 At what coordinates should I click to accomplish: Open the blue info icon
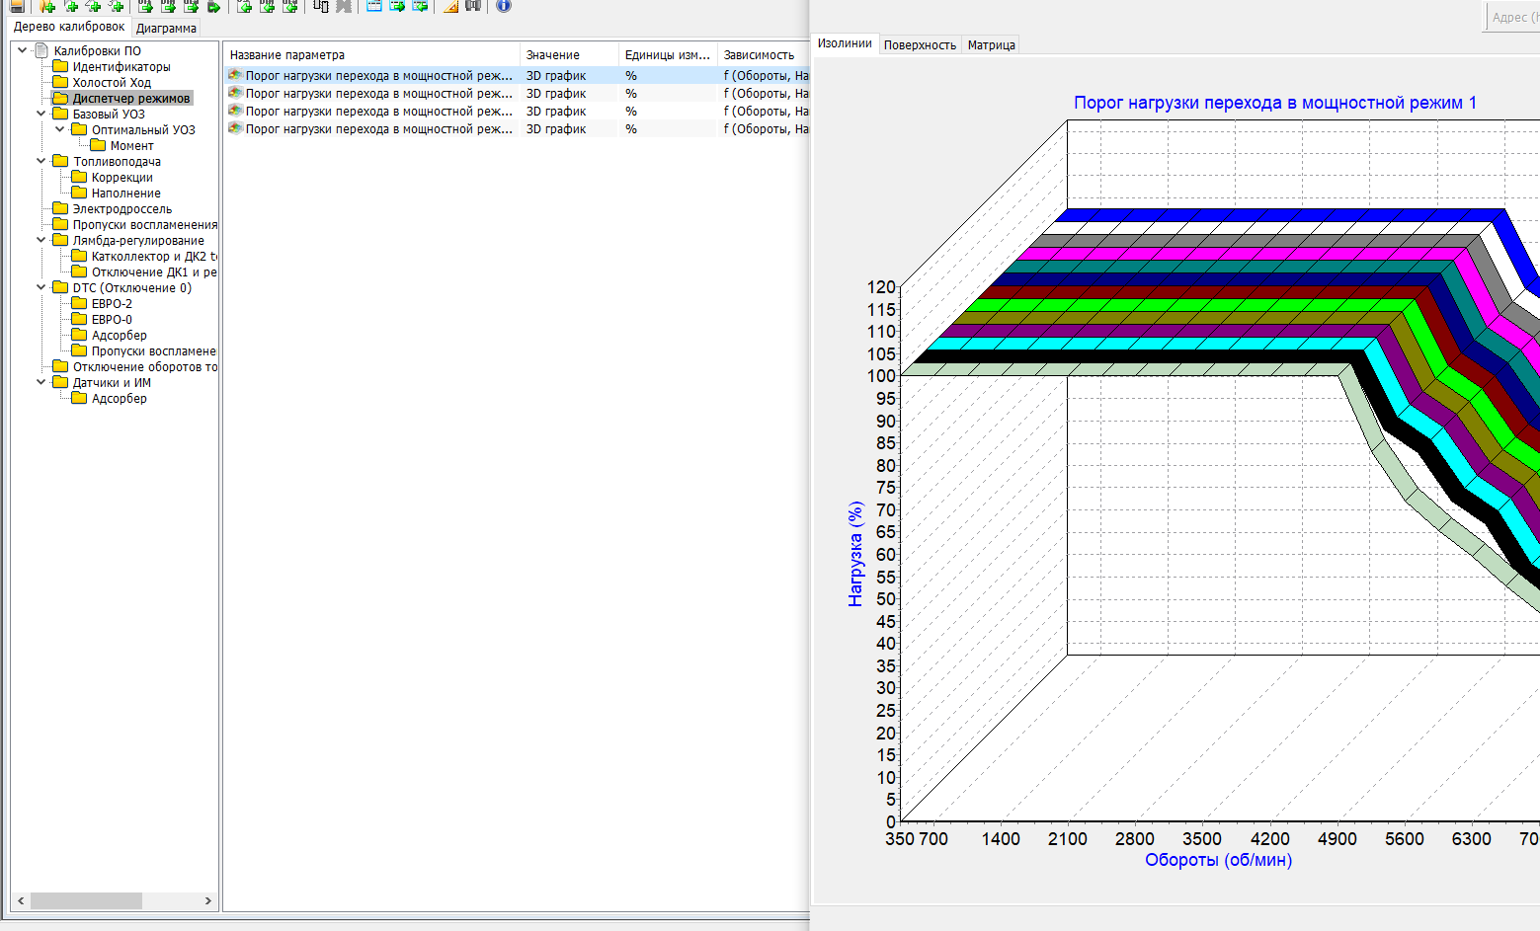(x=504, y=6)
